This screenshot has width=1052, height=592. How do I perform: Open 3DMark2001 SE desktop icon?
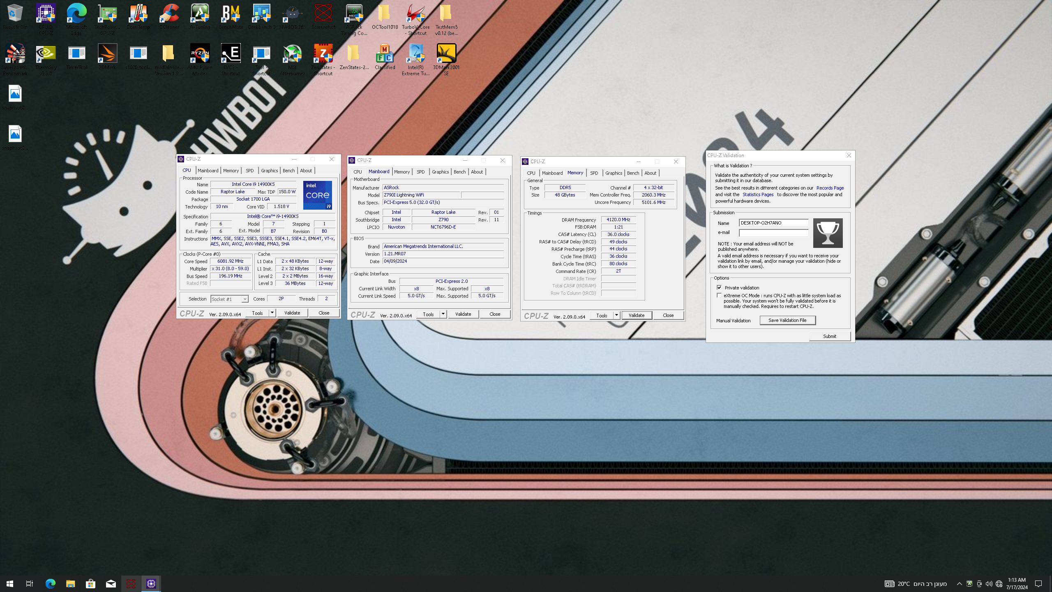click(446, 59)
